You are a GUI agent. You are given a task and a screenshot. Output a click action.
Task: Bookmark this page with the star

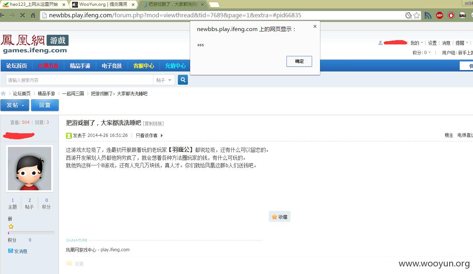point(416,15)
